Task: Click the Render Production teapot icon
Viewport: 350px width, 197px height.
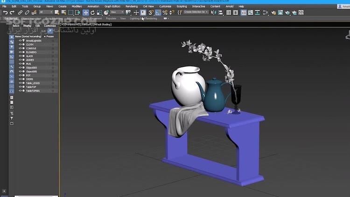Action: pyautogui.click(x=287, y=13)
